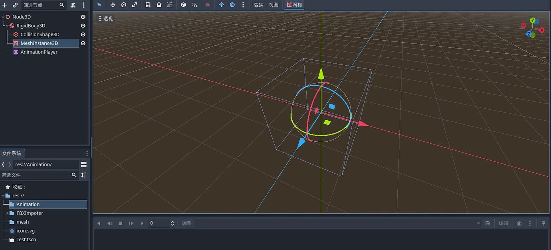Toggle visibility of the CollisionShape3D node

tap(83, 34)
